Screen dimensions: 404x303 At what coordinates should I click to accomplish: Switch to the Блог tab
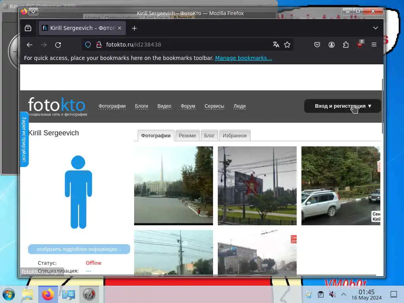click(209, 136)
